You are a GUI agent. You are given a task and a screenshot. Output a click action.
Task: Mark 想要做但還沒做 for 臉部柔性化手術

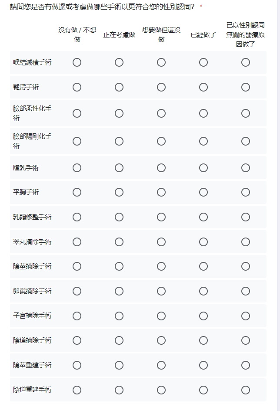coord(161,113)
